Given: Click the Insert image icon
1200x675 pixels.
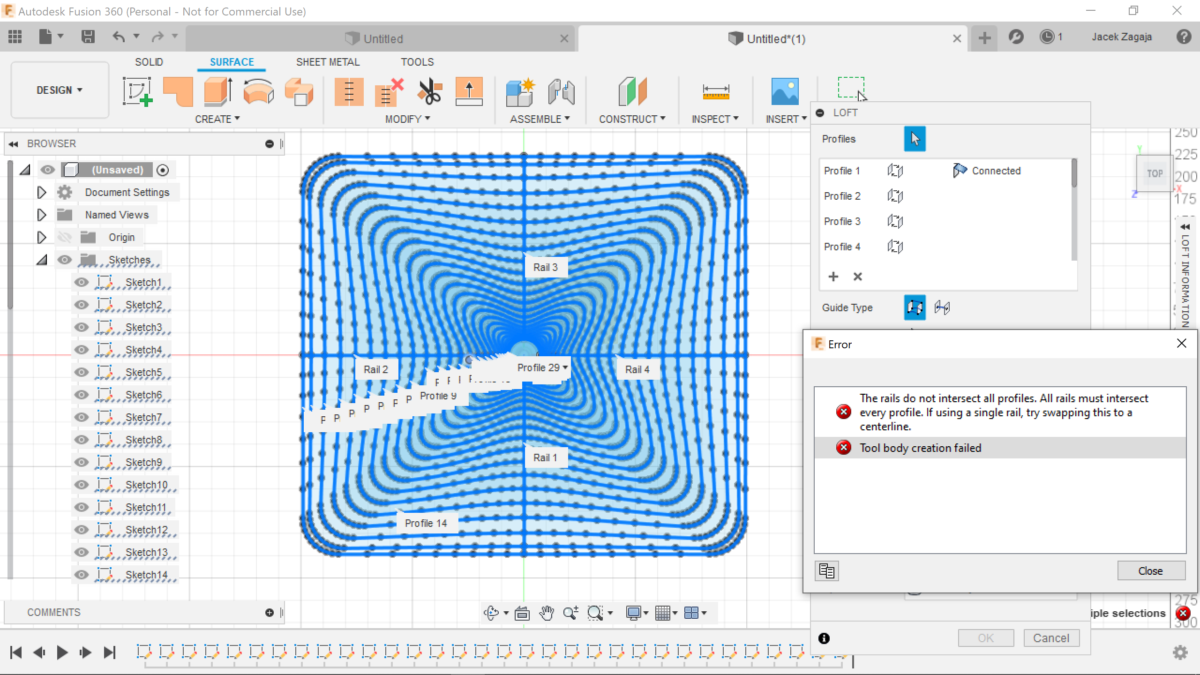Looking at the screenshot, I should pos(785,92).
